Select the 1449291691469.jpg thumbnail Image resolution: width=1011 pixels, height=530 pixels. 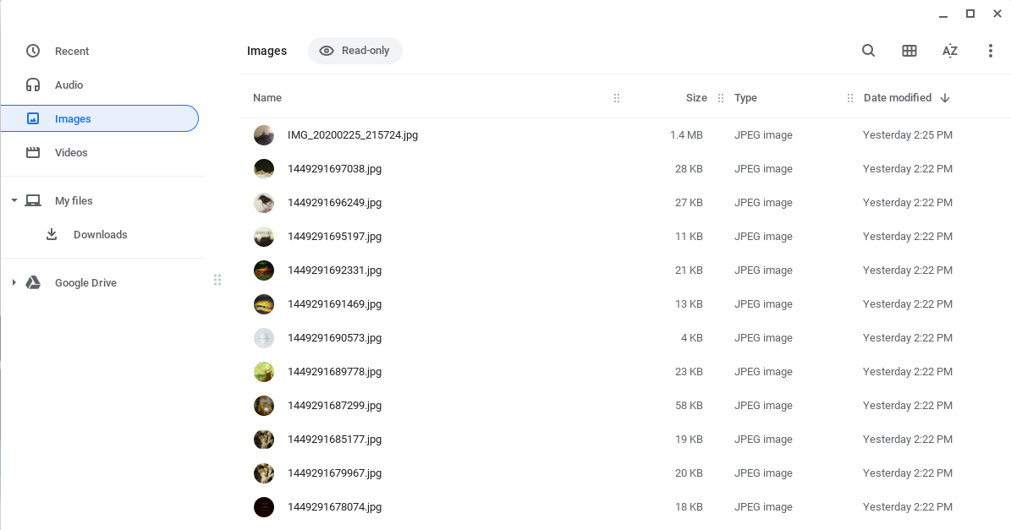pyautogui.click(x=264, y=304)
